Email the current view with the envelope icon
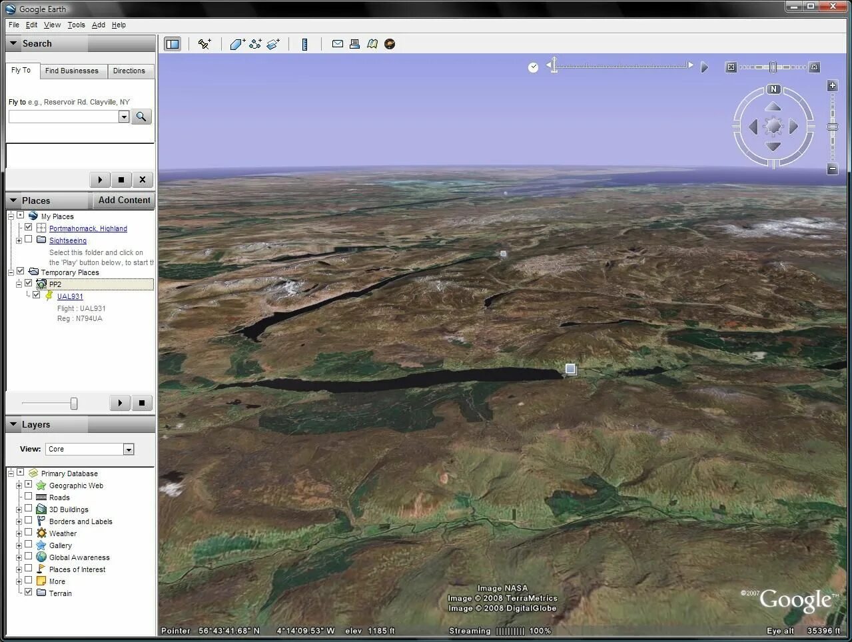This screenshot has width=852, height=642. click(x=338, y=44)
